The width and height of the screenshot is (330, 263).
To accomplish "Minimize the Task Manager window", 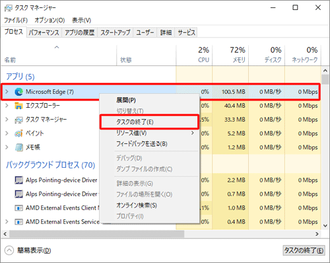I will coord(273,8).
